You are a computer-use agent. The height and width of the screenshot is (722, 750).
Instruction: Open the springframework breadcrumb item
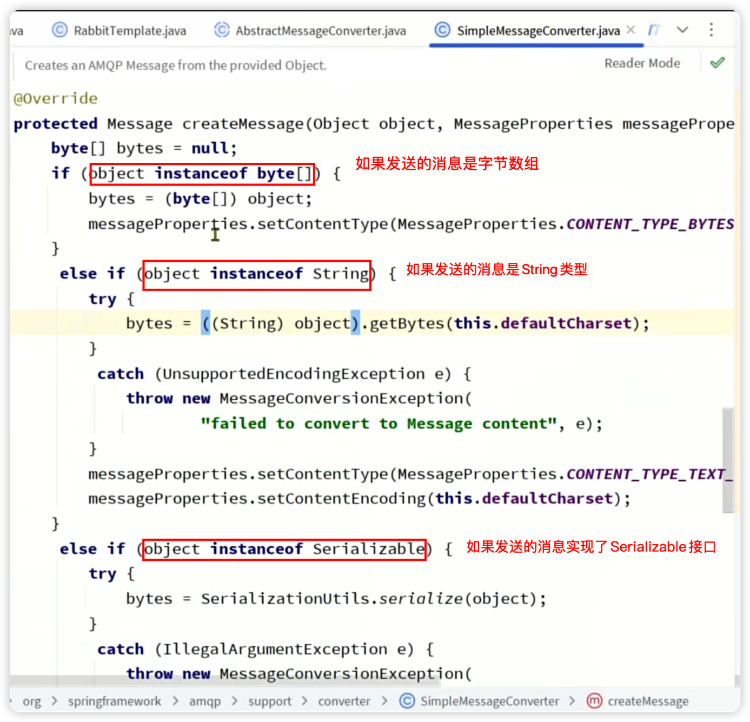[114, 701]
